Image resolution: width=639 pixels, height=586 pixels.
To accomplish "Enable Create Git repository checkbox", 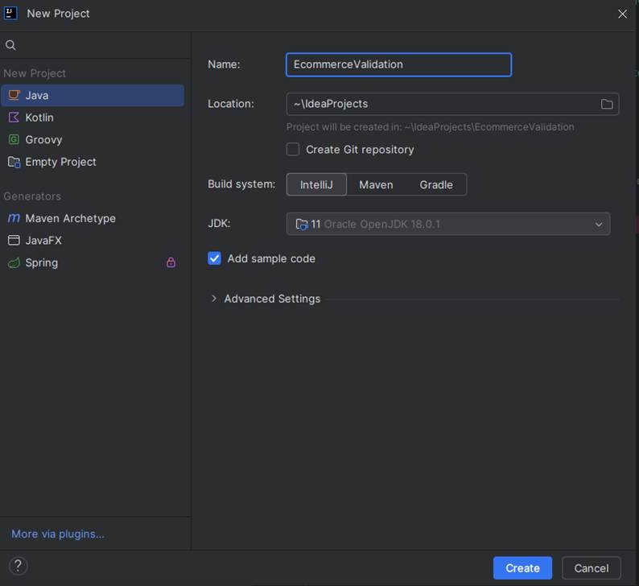I will point(293,150).
